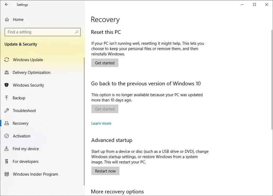Select the Troubleshoot menu entry

pyautogui.click(x=24, y=111)
